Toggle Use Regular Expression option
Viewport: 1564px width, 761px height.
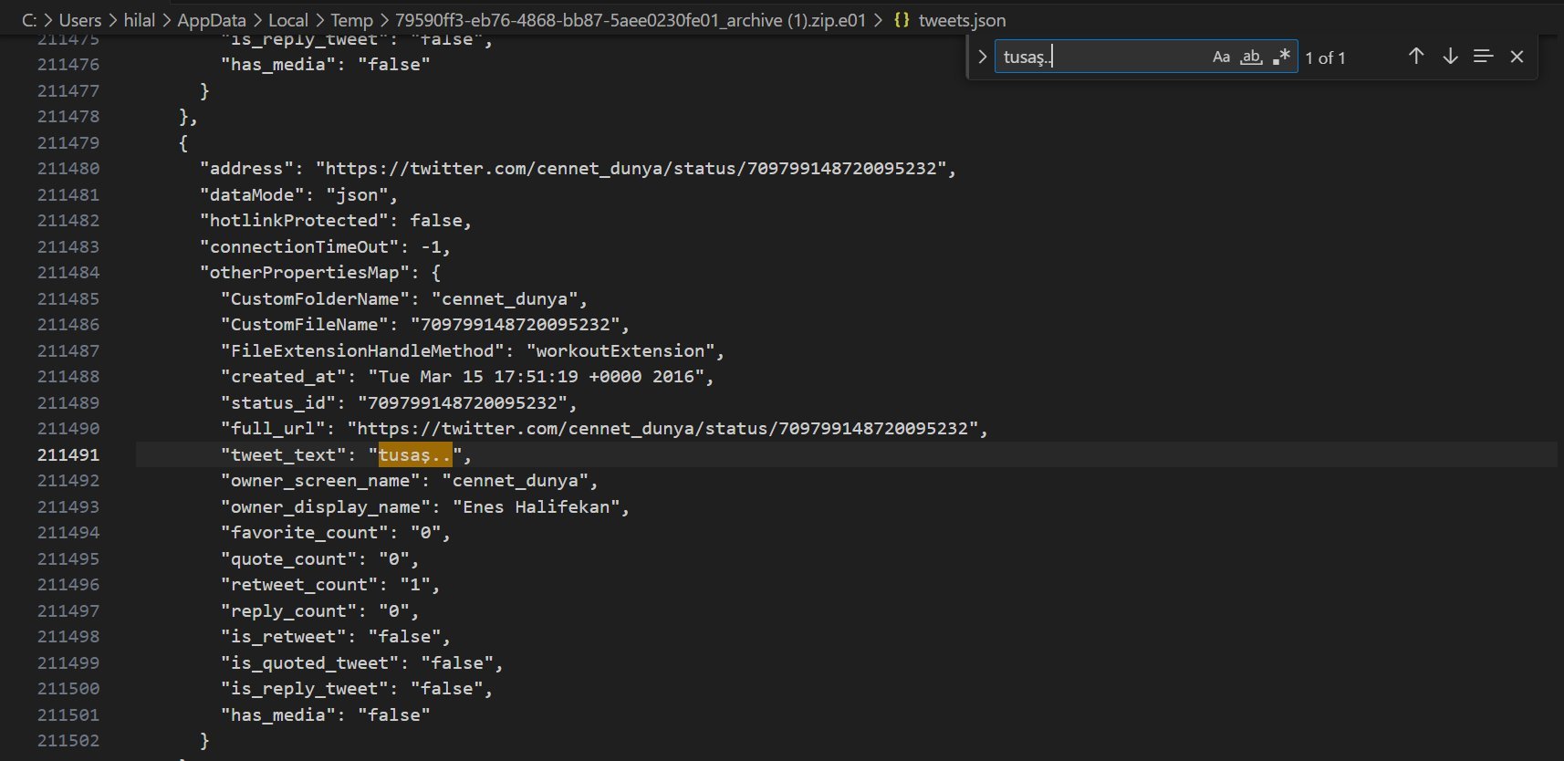(x=1281, y=57)
